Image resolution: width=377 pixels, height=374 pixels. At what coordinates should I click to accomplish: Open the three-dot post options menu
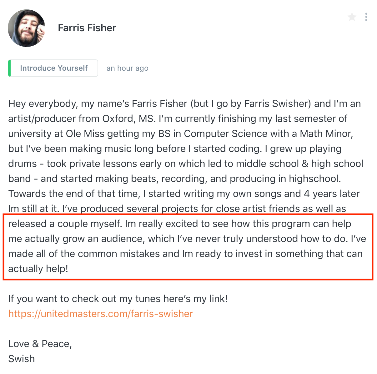pos(366,17)
